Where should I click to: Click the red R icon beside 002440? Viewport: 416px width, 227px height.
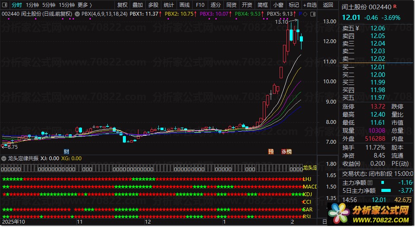(395, 6)
